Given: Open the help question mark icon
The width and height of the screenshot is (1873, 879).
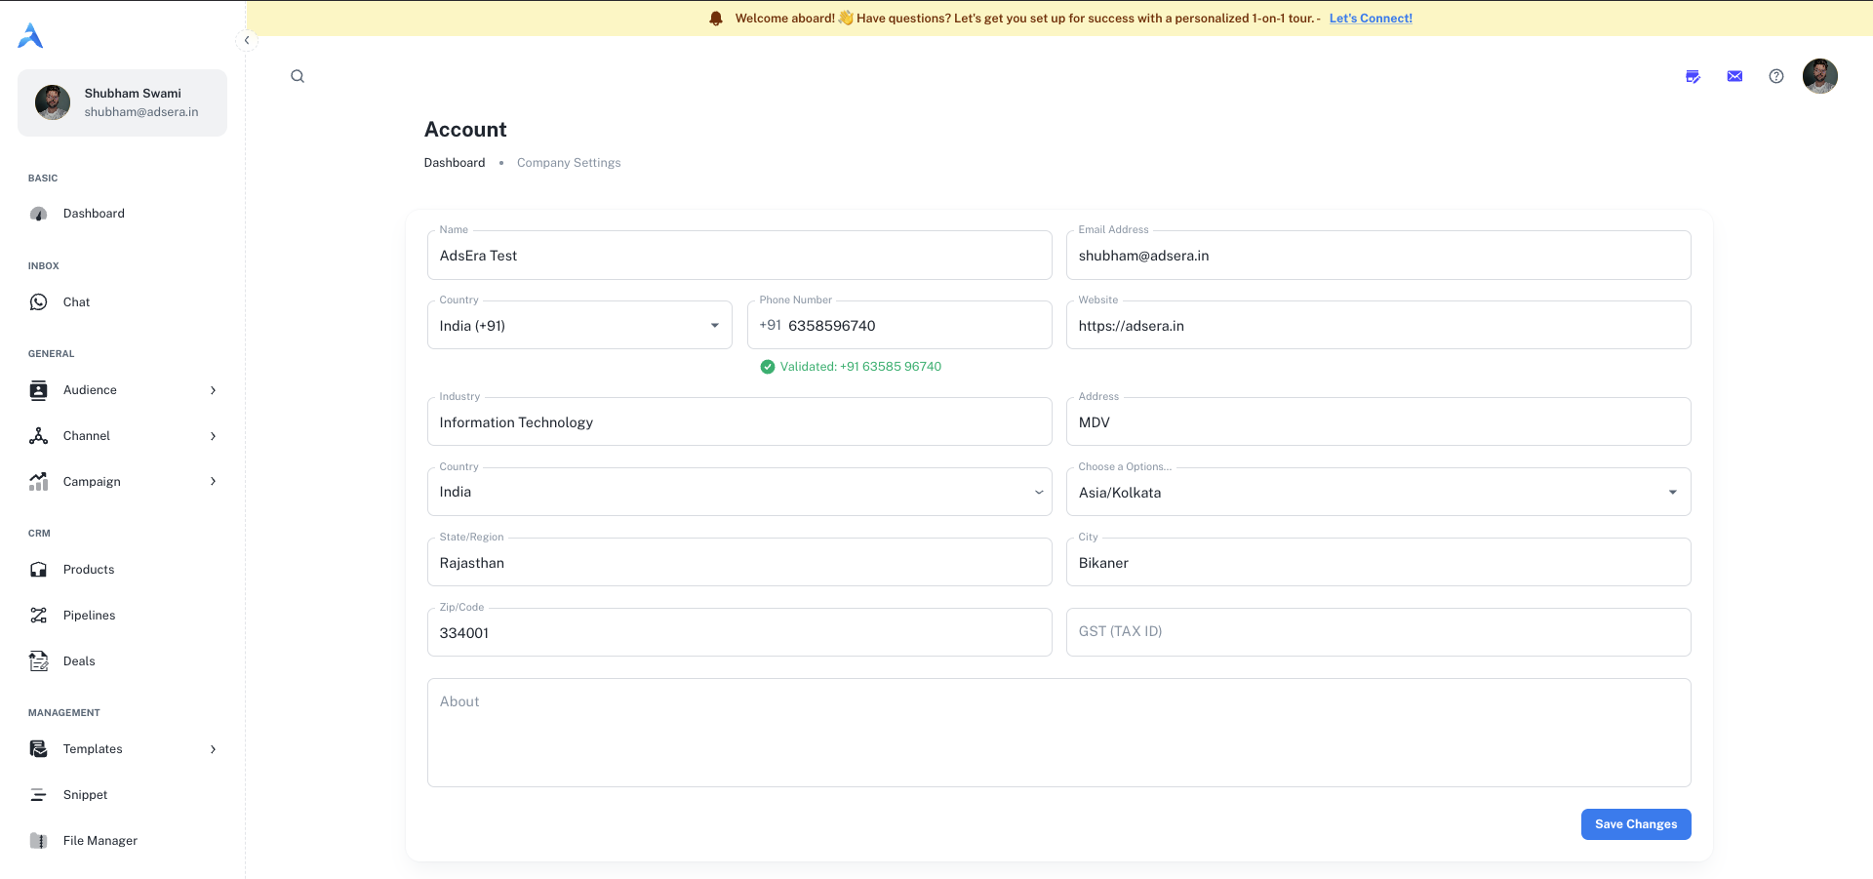Looking at the screenshot, I should [1776, 76].
